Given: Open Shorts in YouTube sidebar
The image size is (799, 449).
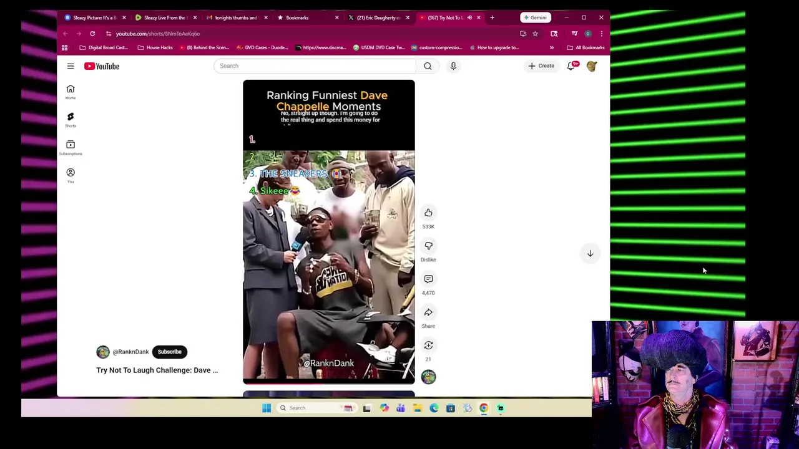Looking at the screenshot, I should [71, 120].
